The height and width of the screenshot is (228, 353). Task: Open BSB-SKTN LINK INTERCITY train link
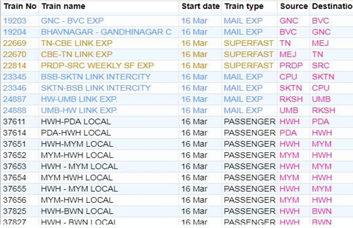pyautogui.click(x=96, y=77)
